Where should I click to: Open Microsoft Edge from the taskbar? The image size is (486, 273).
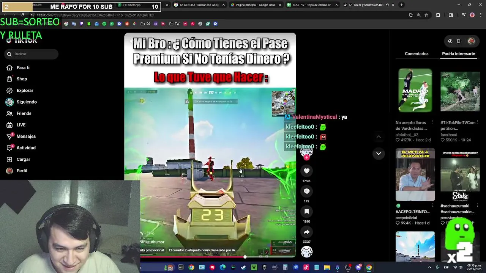point(222,268)
